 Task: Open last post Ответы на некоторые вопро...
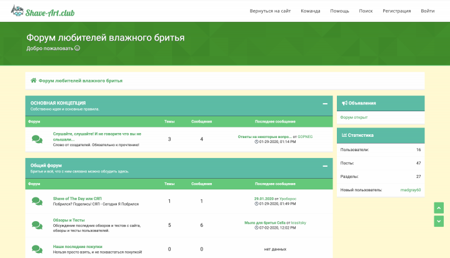pyautogui.click(x=264, y=137)
